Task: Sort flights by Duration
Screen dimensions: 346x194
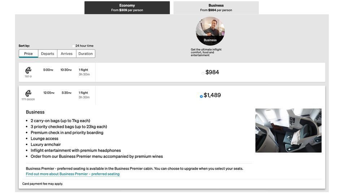Action: tap(86, 54)
